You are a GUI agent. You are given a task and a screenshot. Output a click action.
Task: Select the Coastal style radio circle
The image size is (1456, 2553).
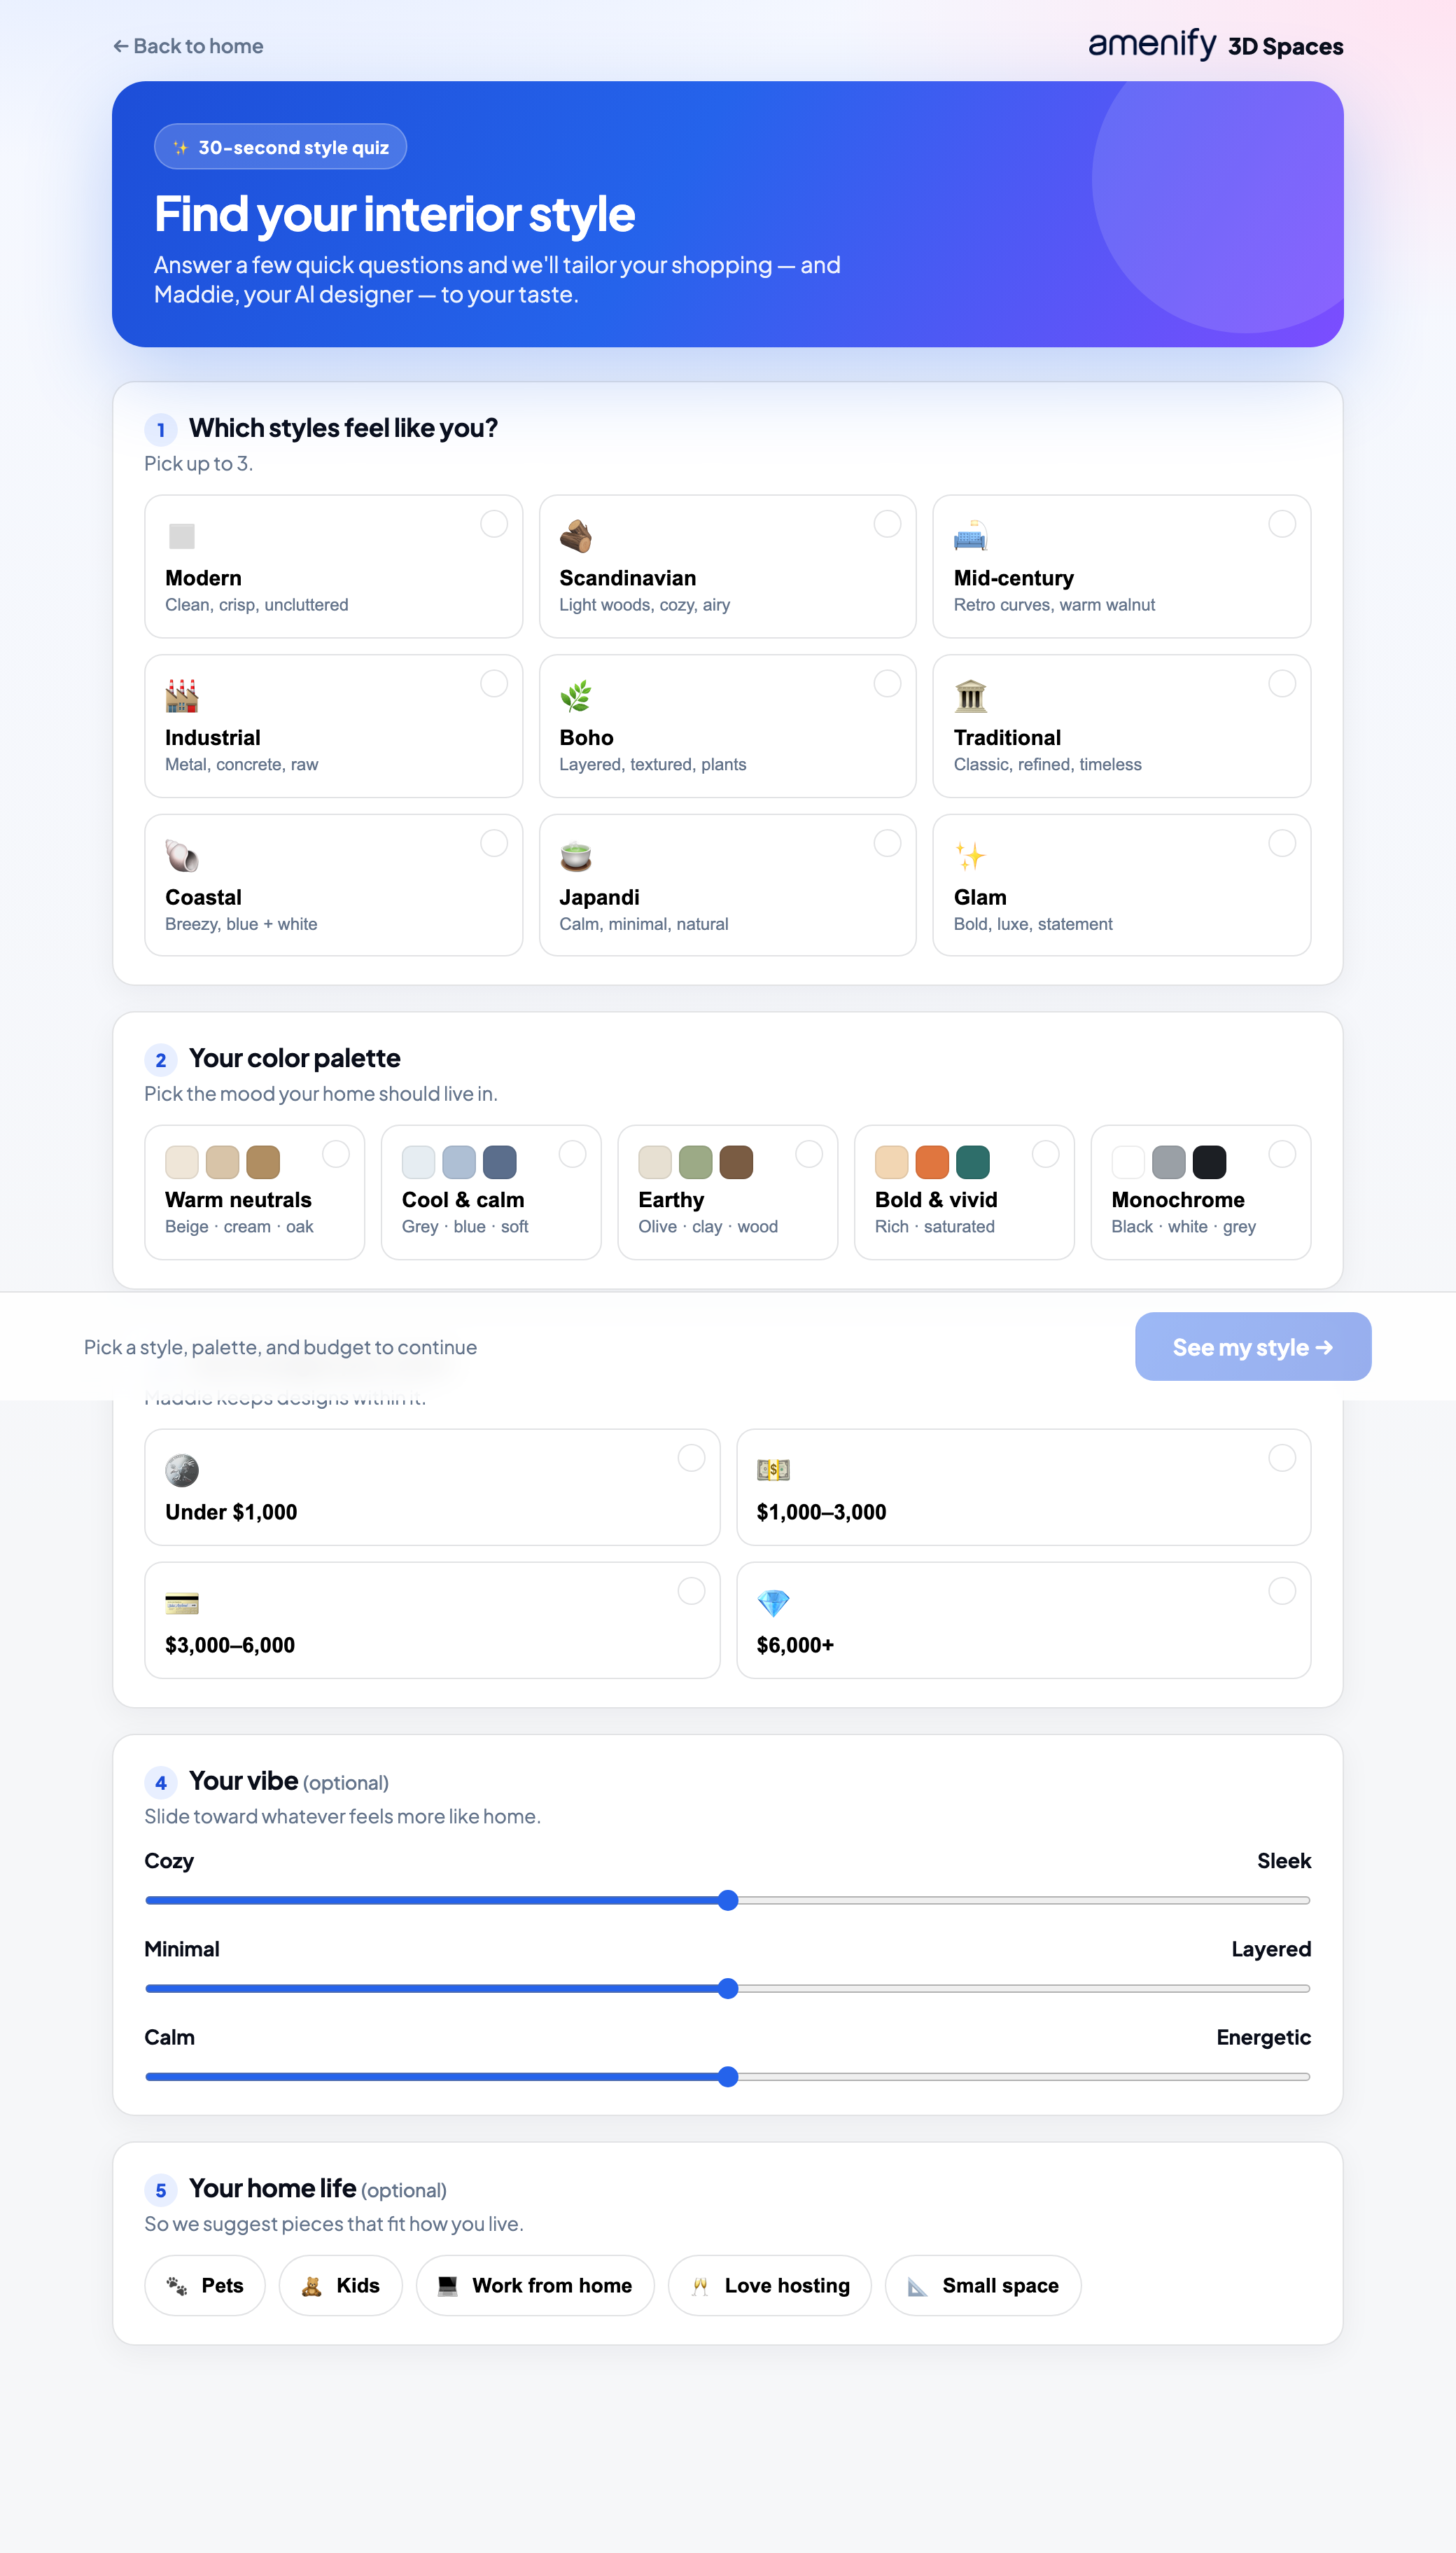coord(494,843)
